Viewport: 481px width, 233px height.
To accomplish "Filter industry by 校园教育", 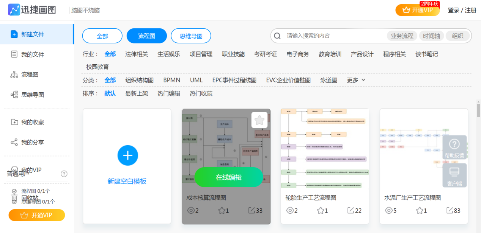I will tap(97, 67).
